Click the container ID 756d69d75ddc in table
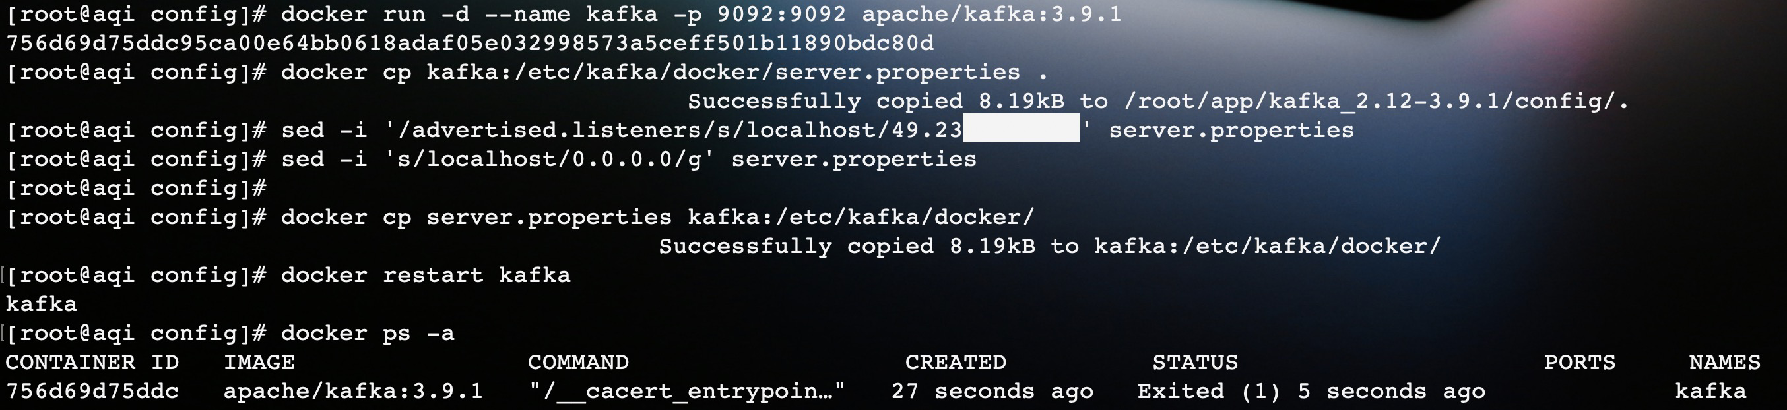Image resolution: width=1787 pixels, height=410 pixels. click(x=92, y=392)
